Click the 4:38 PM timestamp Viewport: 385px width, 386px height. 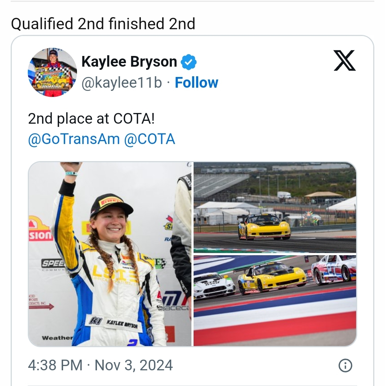coord(55,365)
